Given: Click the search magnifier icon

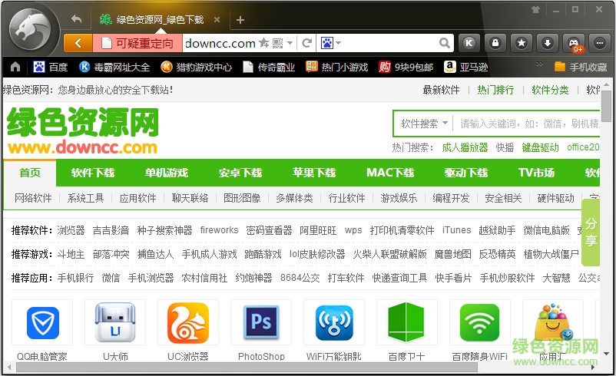Looking at the screenshot, I should 445,43.
